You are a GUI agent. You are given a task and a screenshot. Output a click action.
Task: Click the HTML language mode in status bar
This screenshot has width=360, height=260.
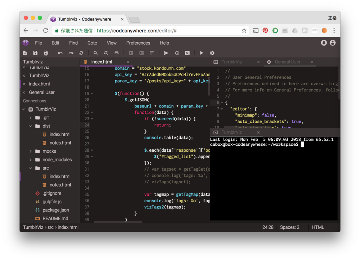pyautogui.click(x=318, y=227)
